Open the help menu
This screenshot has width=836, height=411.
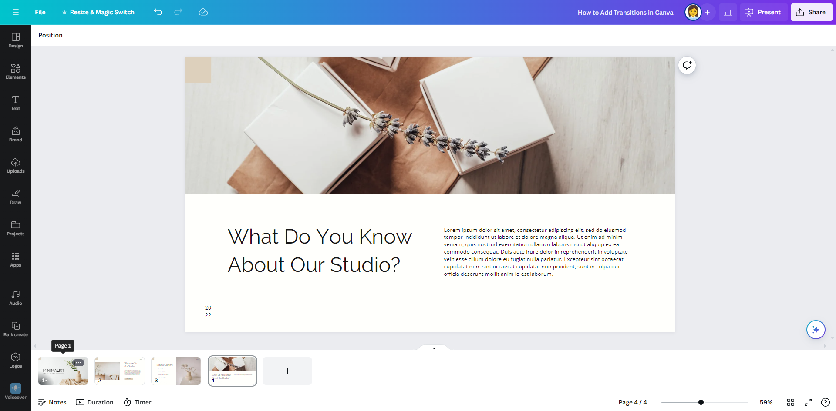tap(825, 402)
